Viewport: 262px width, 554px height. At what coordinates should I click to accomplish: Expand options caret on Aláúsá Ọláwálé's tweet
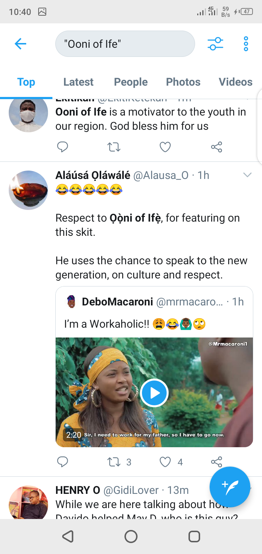tap(247, 175)
